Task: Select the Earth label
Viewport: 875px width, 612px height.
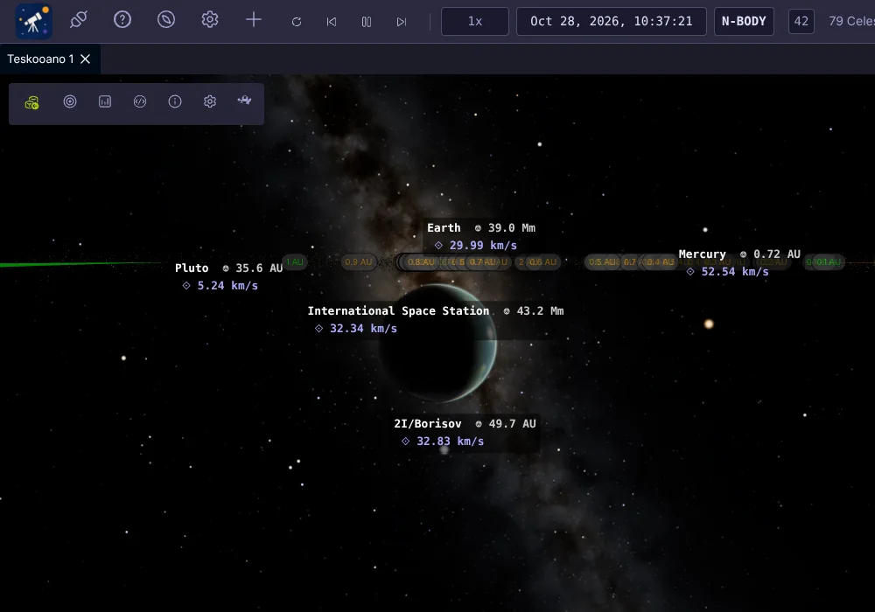Action: (x=444, y=228)
